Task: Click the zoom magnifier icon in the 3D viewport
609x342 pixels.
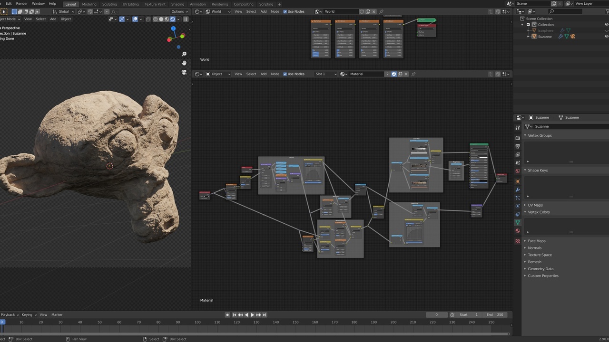Action: pos(184,54)
